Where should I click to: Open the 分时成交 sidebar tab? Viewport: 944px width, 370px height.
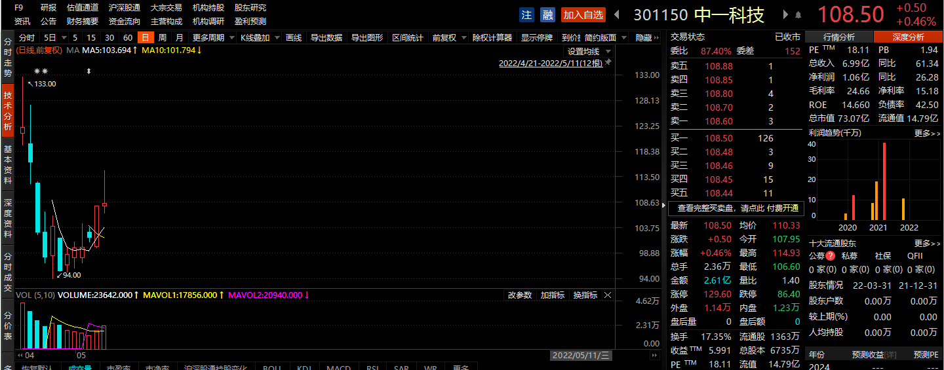8,272
